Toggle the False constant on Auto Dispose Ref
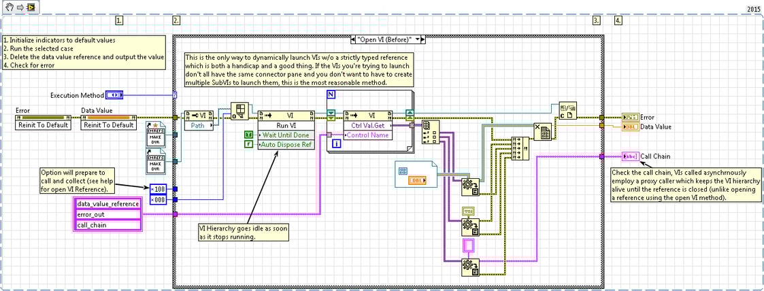 click(250, 144)
